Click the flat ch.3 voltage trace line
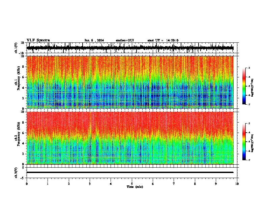Image resolution: width=267 pixels, height=206 pixels. [130, 172]
